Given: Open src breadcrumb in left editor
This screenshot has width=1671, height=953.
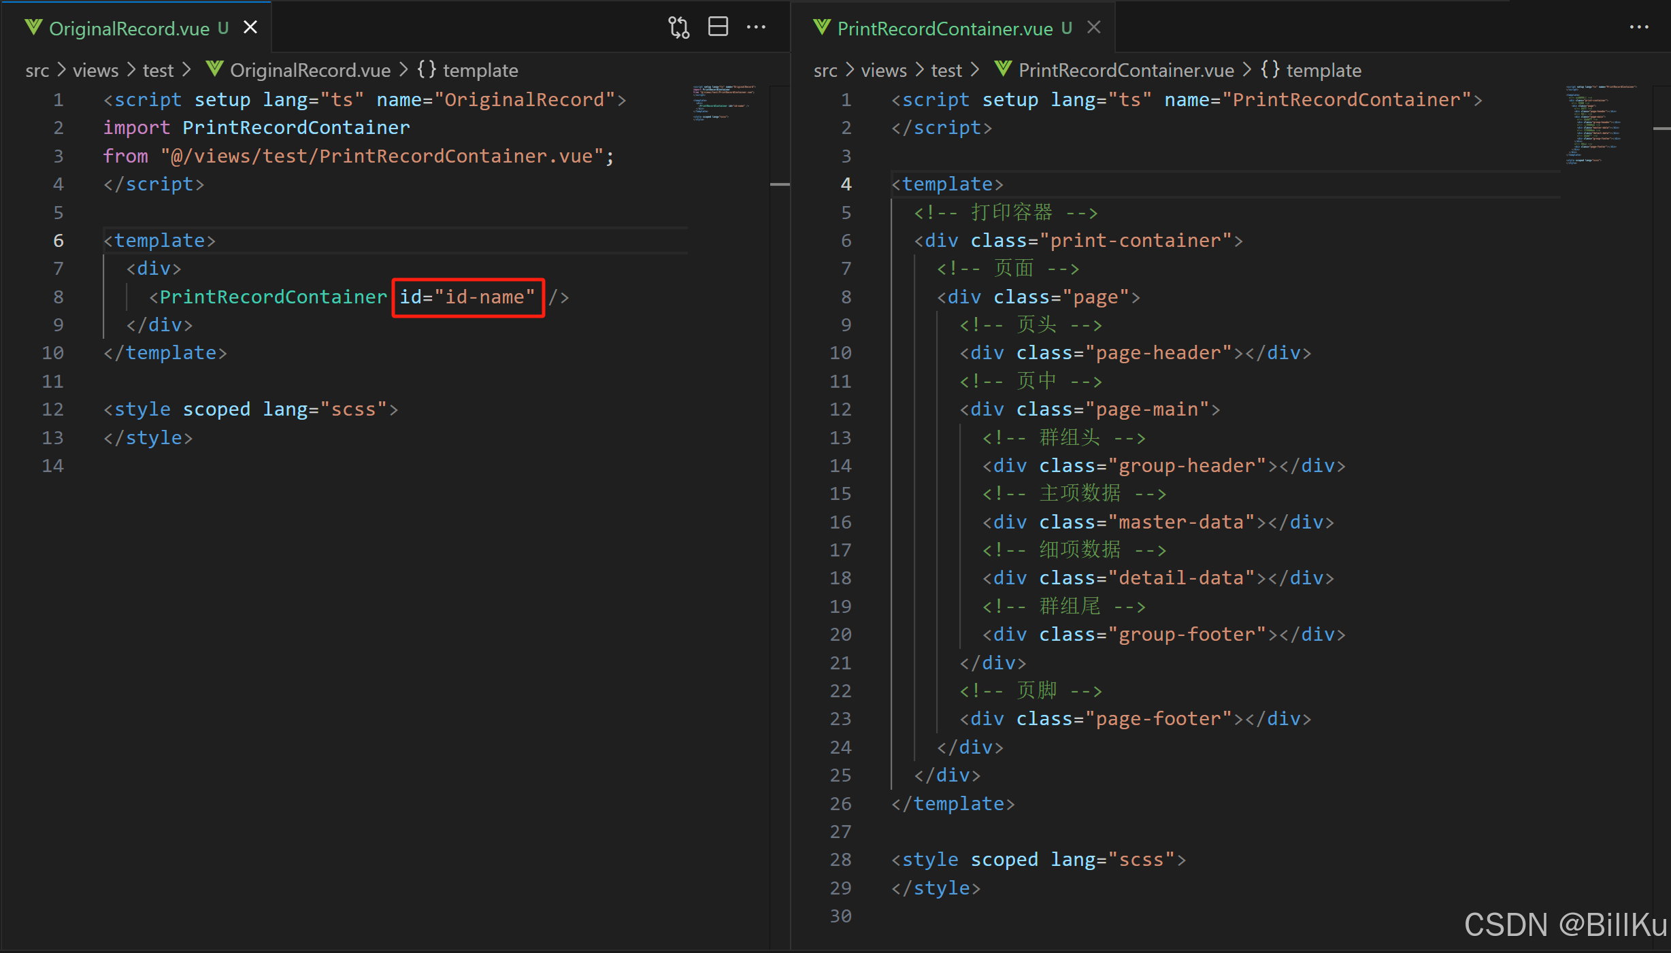Looking at the screenshot, I should [37, 70].
